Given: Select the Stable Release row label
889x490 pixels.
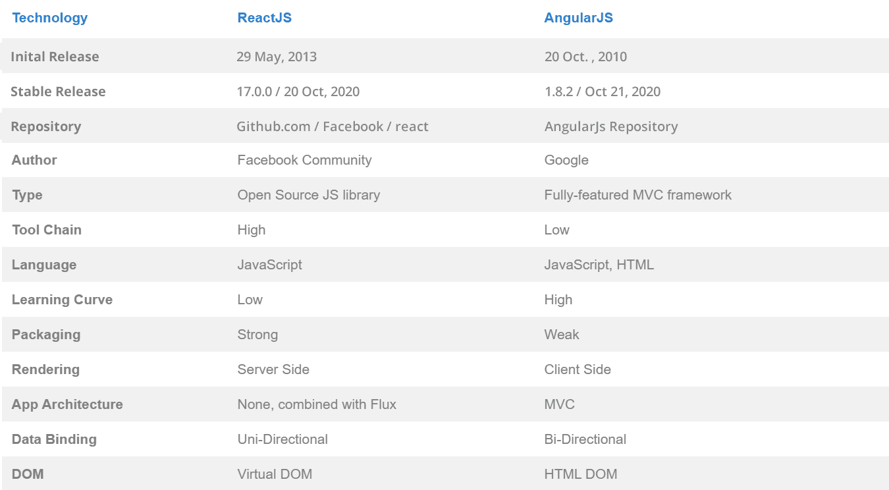Looking at the screenshot, I should (58, 92).
